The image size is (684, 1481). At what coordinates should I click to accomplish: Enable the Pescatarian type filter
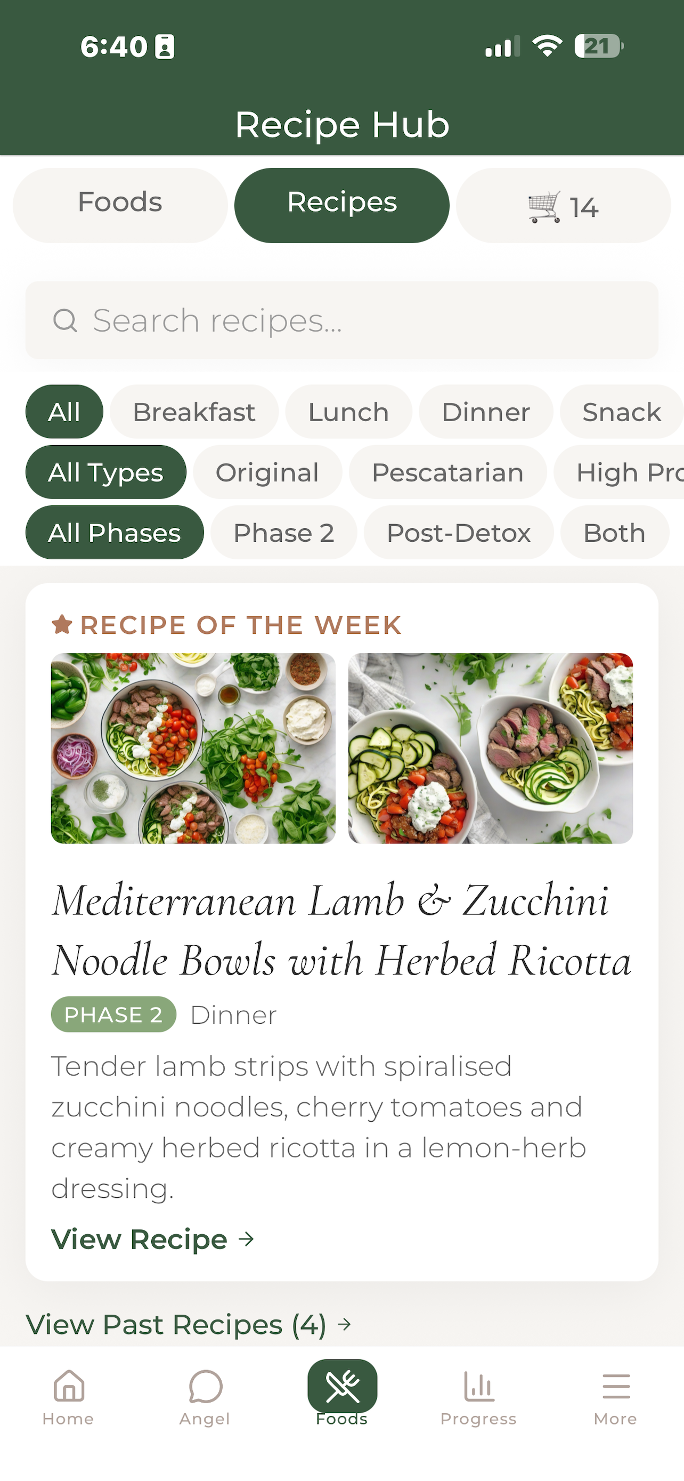point(447,472)
